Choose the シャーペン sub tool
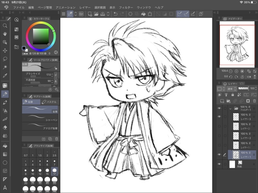Screen dimensions: 258x193 click(x=40, y=118)
